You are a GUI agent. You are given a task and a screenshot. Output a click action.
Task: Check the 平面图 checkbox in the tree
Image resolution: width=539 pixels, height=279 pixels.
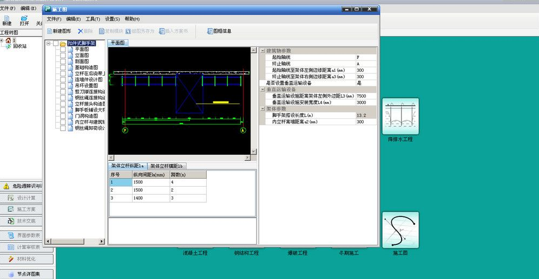tap(63, 49)
